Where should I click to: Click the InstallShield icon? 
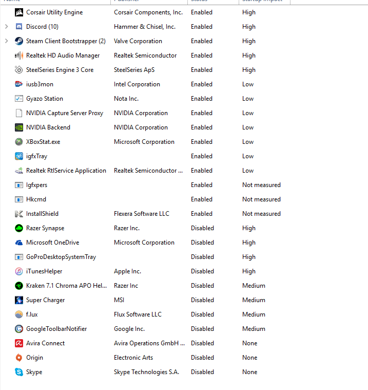click(x=19, y=214)
